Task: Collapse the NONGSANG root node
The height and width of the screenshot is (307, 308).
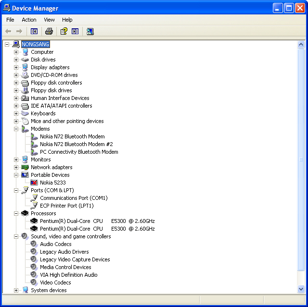Action: (x=7, y=44)
